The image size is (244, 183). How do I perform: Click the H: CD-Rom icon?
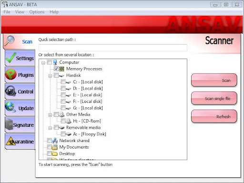tap(69, 121)
